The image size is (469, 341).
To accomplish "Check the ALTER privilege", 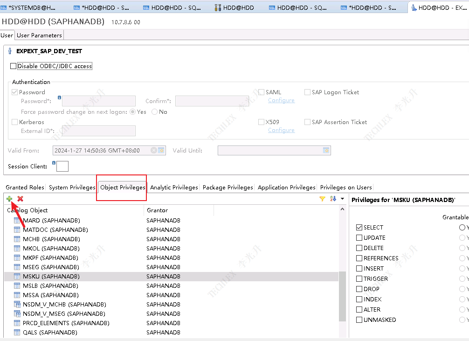I will (x=359, y=310).
